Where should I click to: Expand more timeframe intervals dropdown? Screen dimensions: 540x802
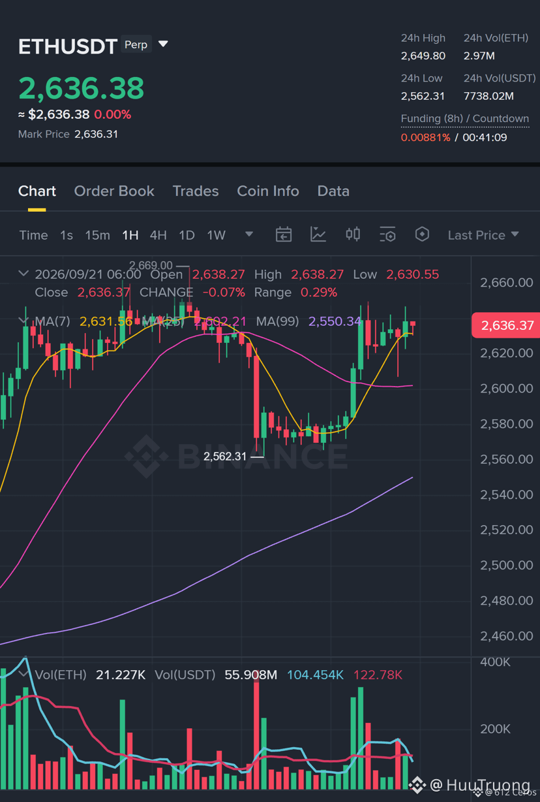coord(249,234)
